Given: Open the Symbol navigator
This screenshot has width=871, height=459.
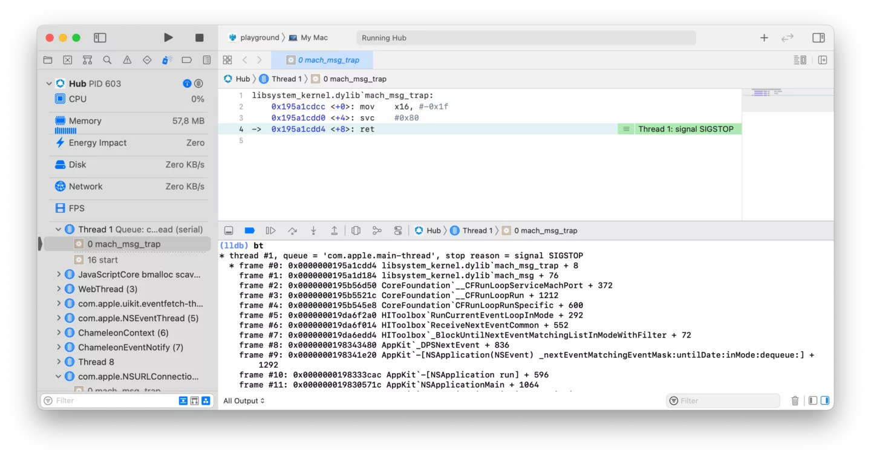Looking at the screenshot, I should tap(88, 60).
